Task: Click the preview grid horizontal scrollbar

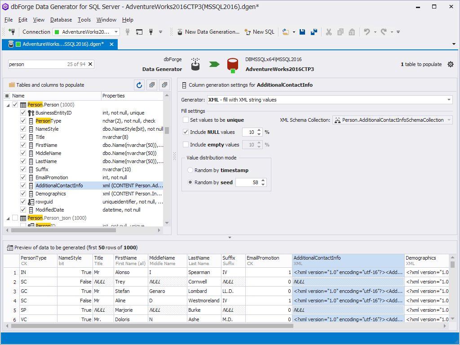Action: (152, 326)
